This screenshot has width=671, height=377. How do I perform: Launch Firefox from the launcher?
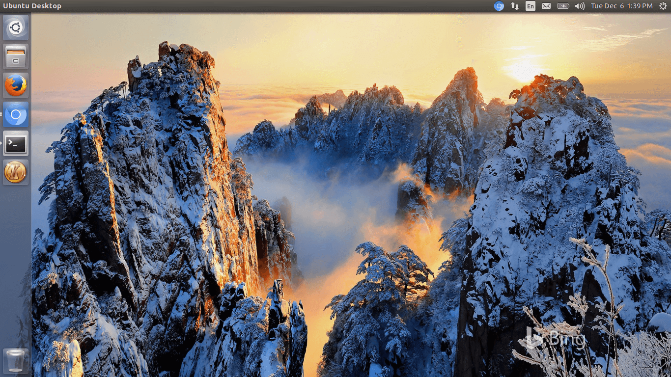pos(15,85)
